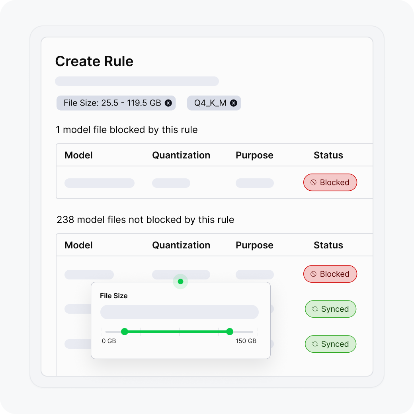Viewport: 414px width, 414px height.
Task: Click Quantization header in the not-blocked table
Action: [x=181, y=245]
